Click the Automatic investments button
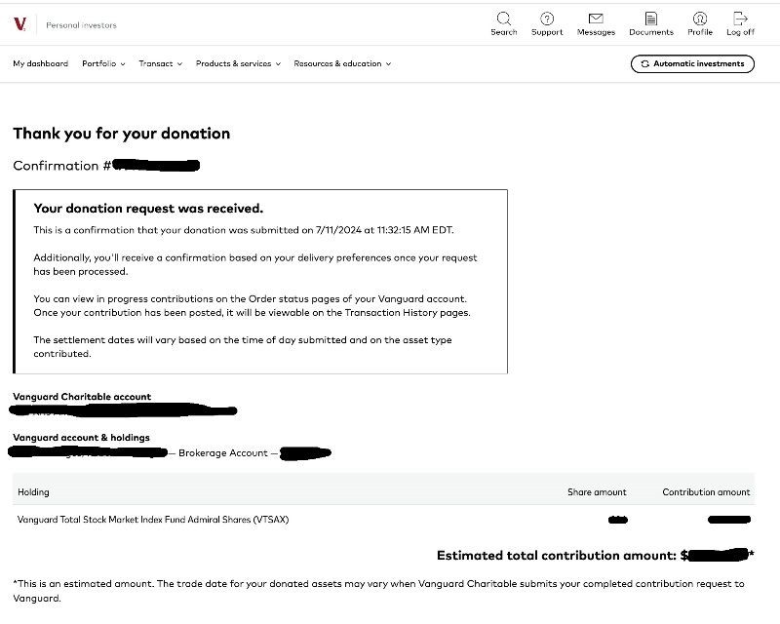780x624 pixels. click(x=692, y=63)
